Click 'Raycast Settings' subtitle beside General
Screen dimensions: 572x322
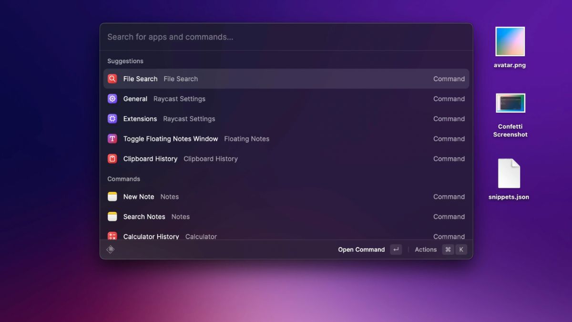point(179,99)
